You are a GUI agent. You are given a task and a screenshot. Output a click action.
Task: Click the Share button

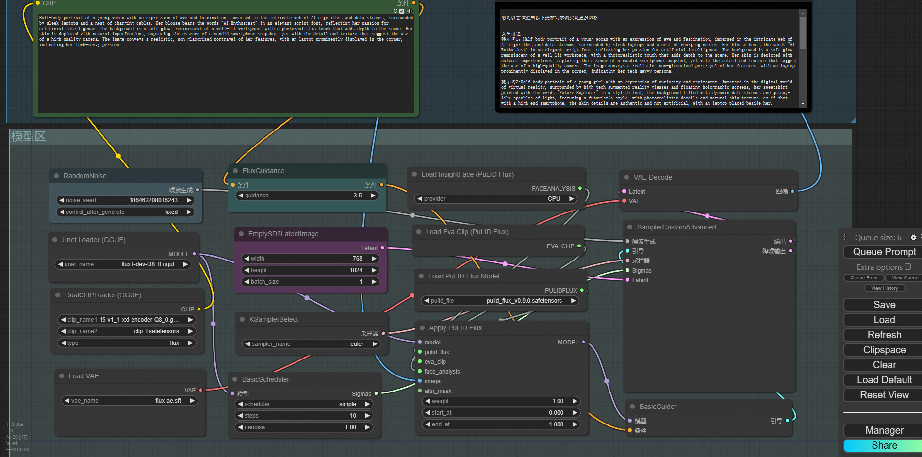[884, 445]
